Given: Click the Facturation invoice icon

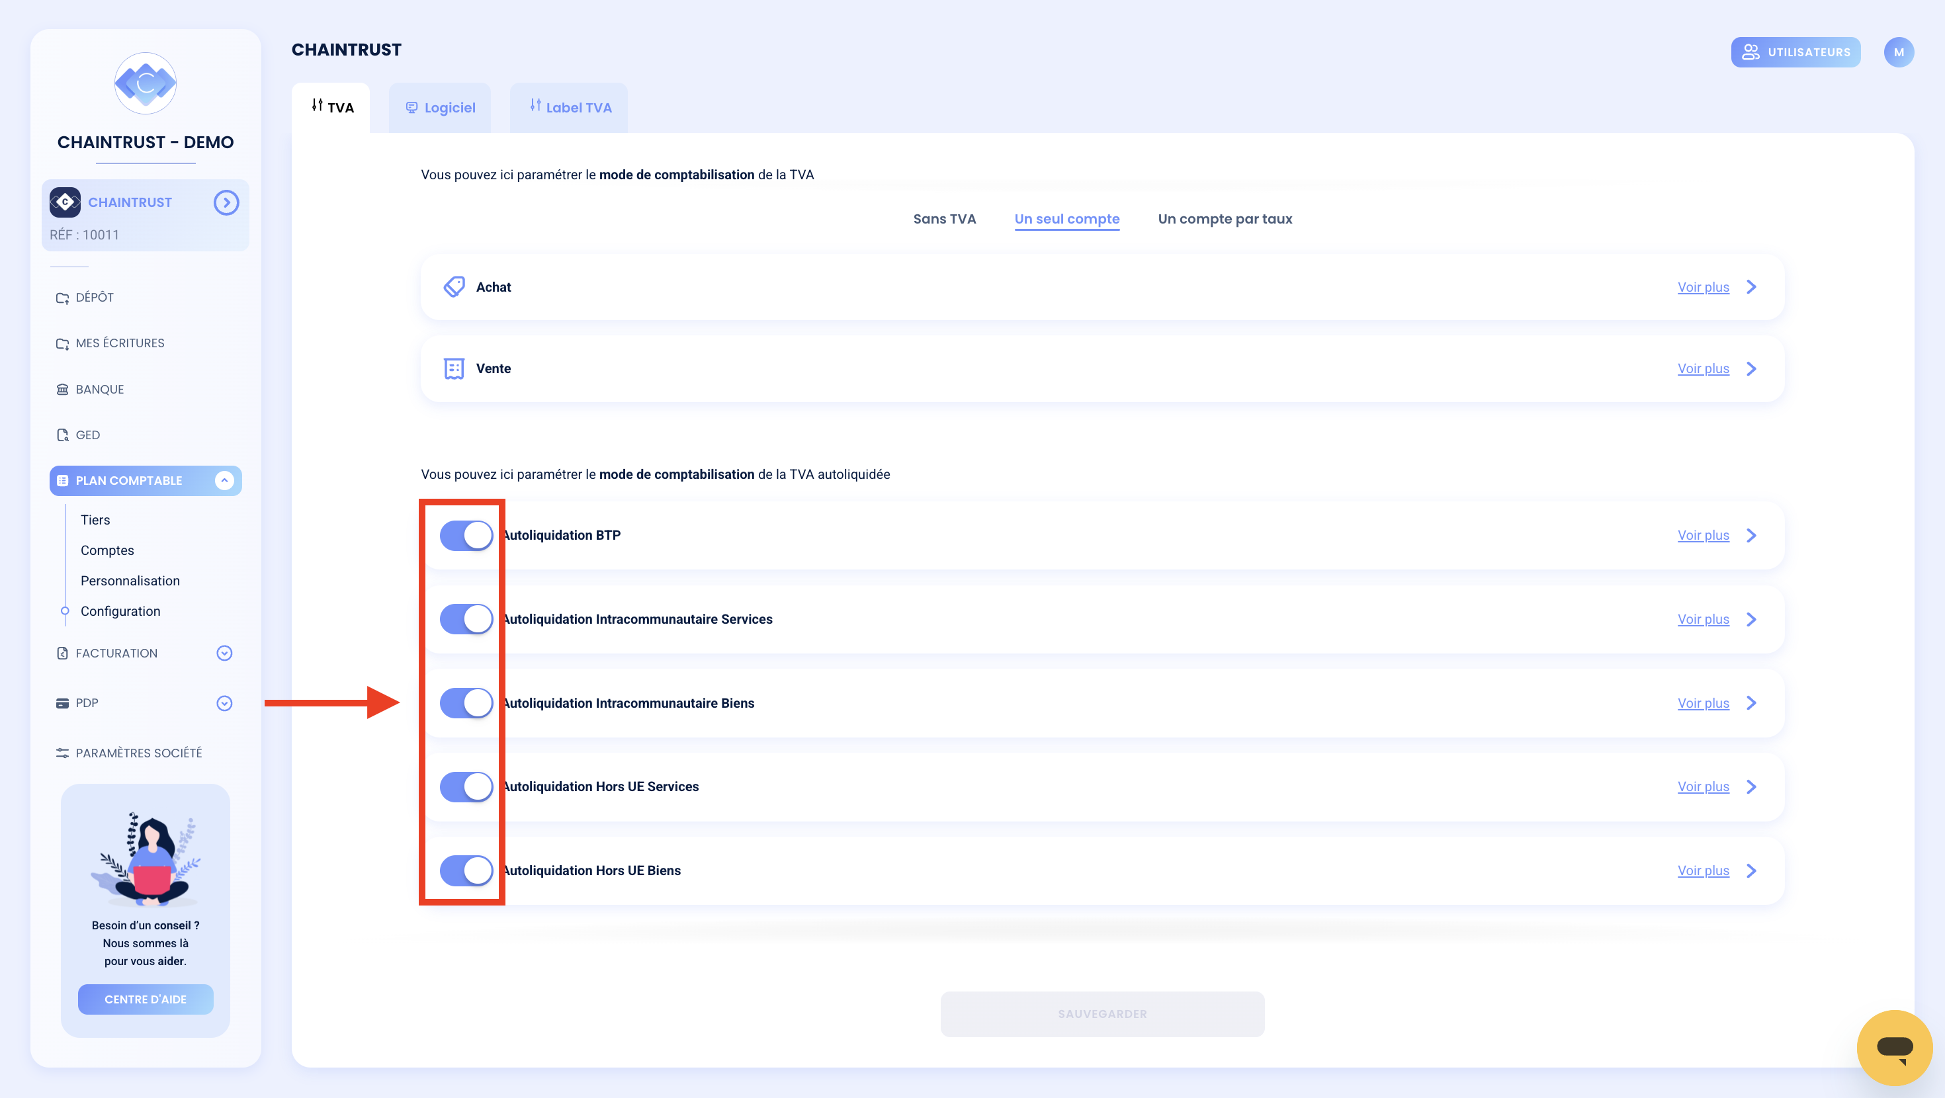Looking at the screenshot, I should click(x=63, y=654).
